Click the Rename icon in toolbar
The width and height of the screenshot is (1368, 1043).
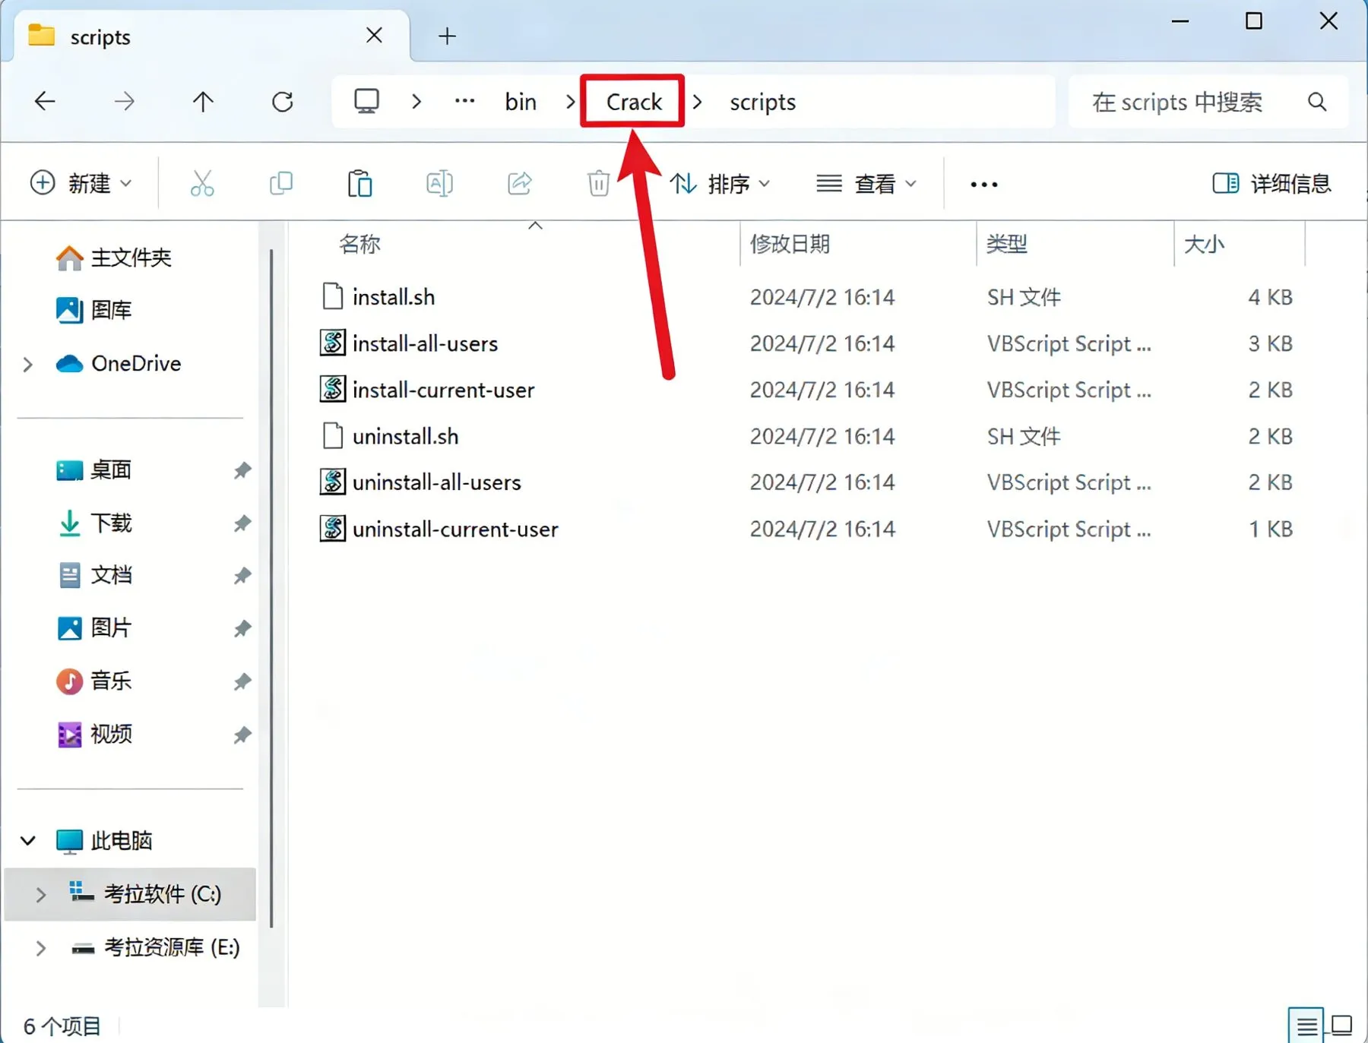[439, 183]
